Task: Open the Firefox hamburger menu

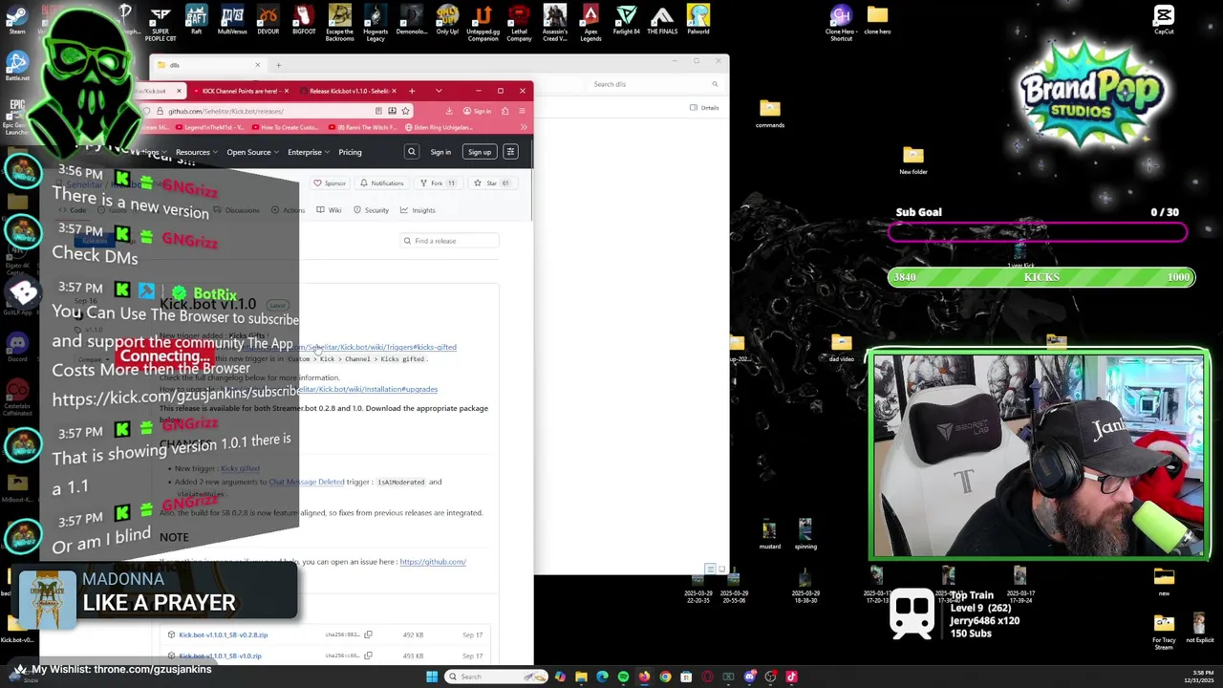Action: point(523,111)
